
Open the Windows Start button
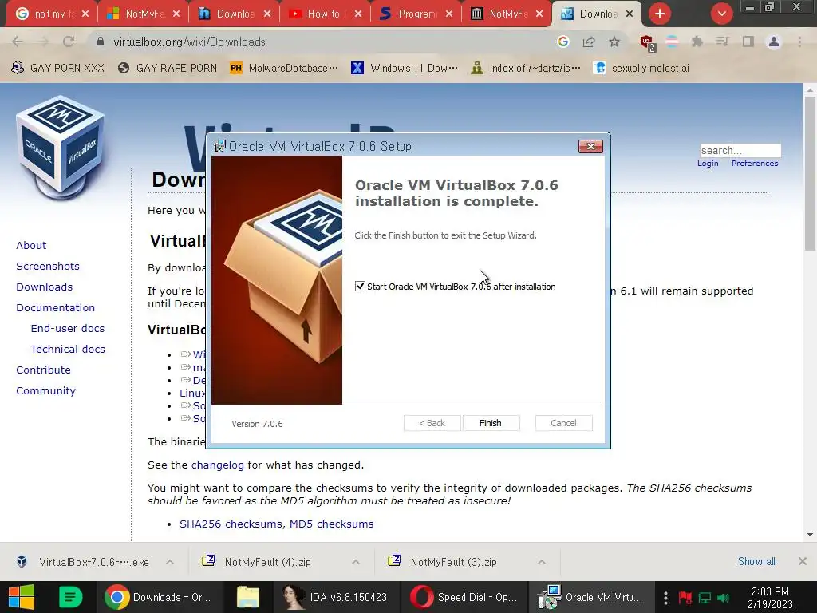pyautogui.click(x=21, y=597)
